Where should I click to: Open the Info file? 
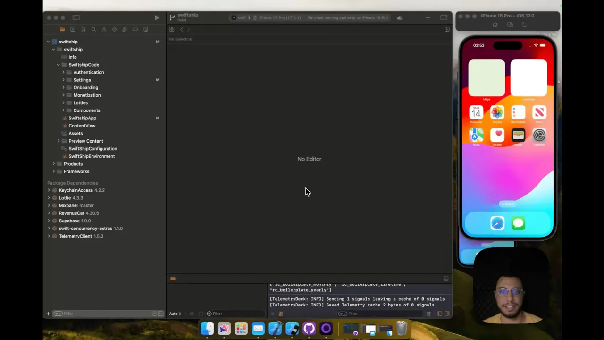pos(72,57)
